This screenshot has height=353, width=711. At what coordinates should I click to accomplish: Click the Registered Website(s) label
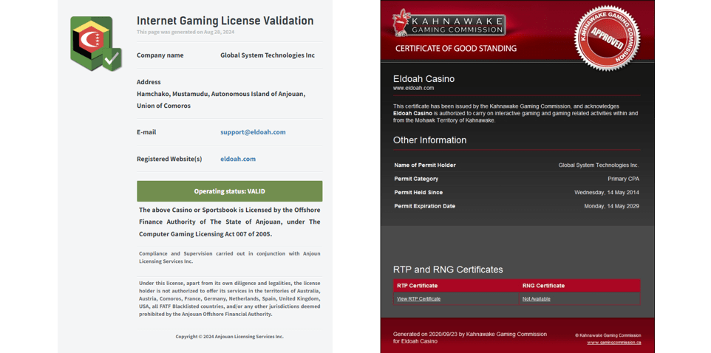coord(169,159)
